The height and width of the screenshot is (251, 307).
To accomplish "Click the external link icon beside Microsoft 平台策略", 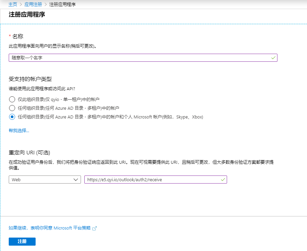I will coord(95,228).
